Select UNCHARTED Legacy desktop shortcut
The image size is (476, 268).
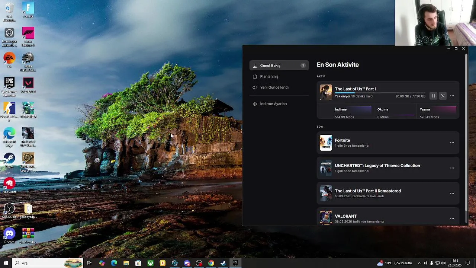(28, 162)
